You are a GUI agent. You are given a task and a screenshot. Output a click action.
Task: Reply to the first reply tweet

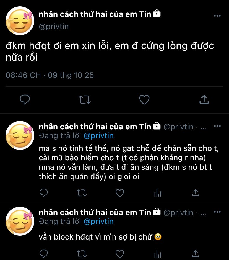coord(44,193)
